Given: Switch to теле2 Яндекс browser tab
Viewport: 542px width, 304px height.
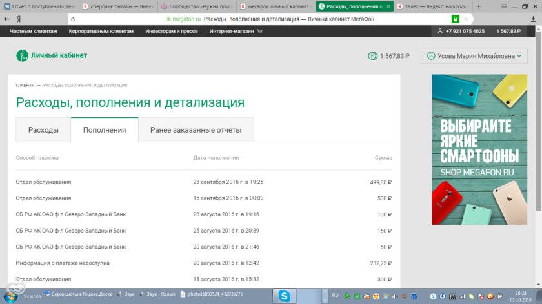Looking at the screenshot, I should pyautogui.click(x=434, y=6).
